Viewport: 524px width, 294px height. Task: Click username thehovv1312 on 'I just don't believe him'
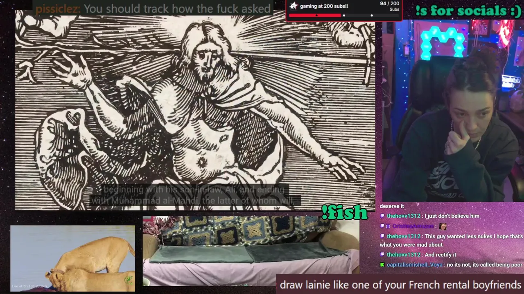click(x=404, y=216)
